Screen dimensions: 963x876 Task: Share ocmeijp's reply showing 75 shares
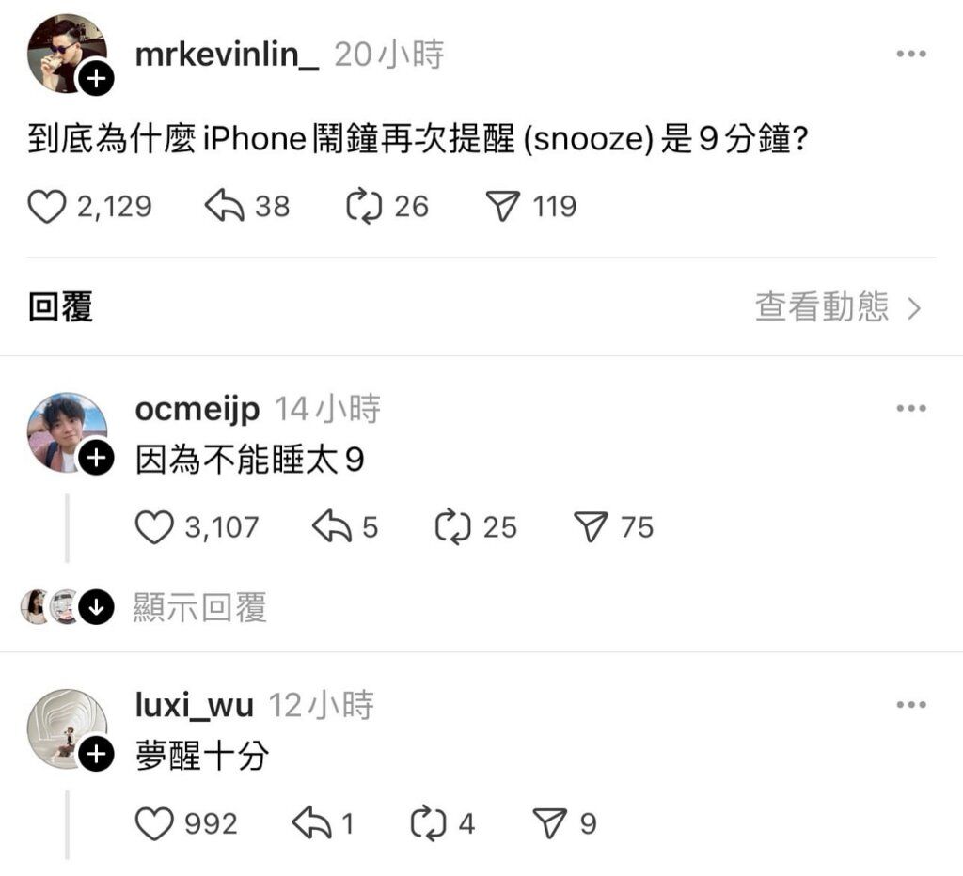click(x=591, y=526)
